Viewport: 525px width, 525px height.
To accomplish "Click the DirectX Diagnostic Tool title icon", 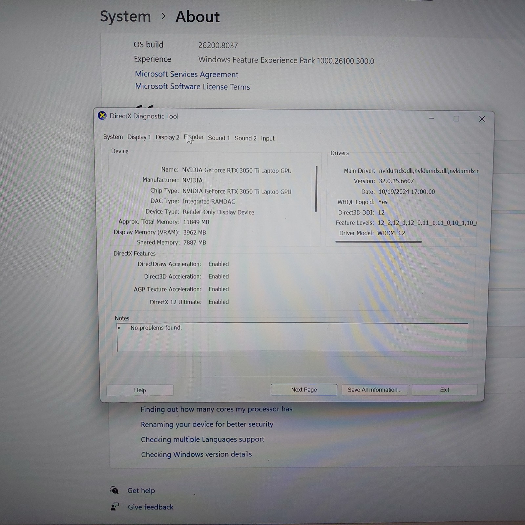I will click(x=102, y=115).
